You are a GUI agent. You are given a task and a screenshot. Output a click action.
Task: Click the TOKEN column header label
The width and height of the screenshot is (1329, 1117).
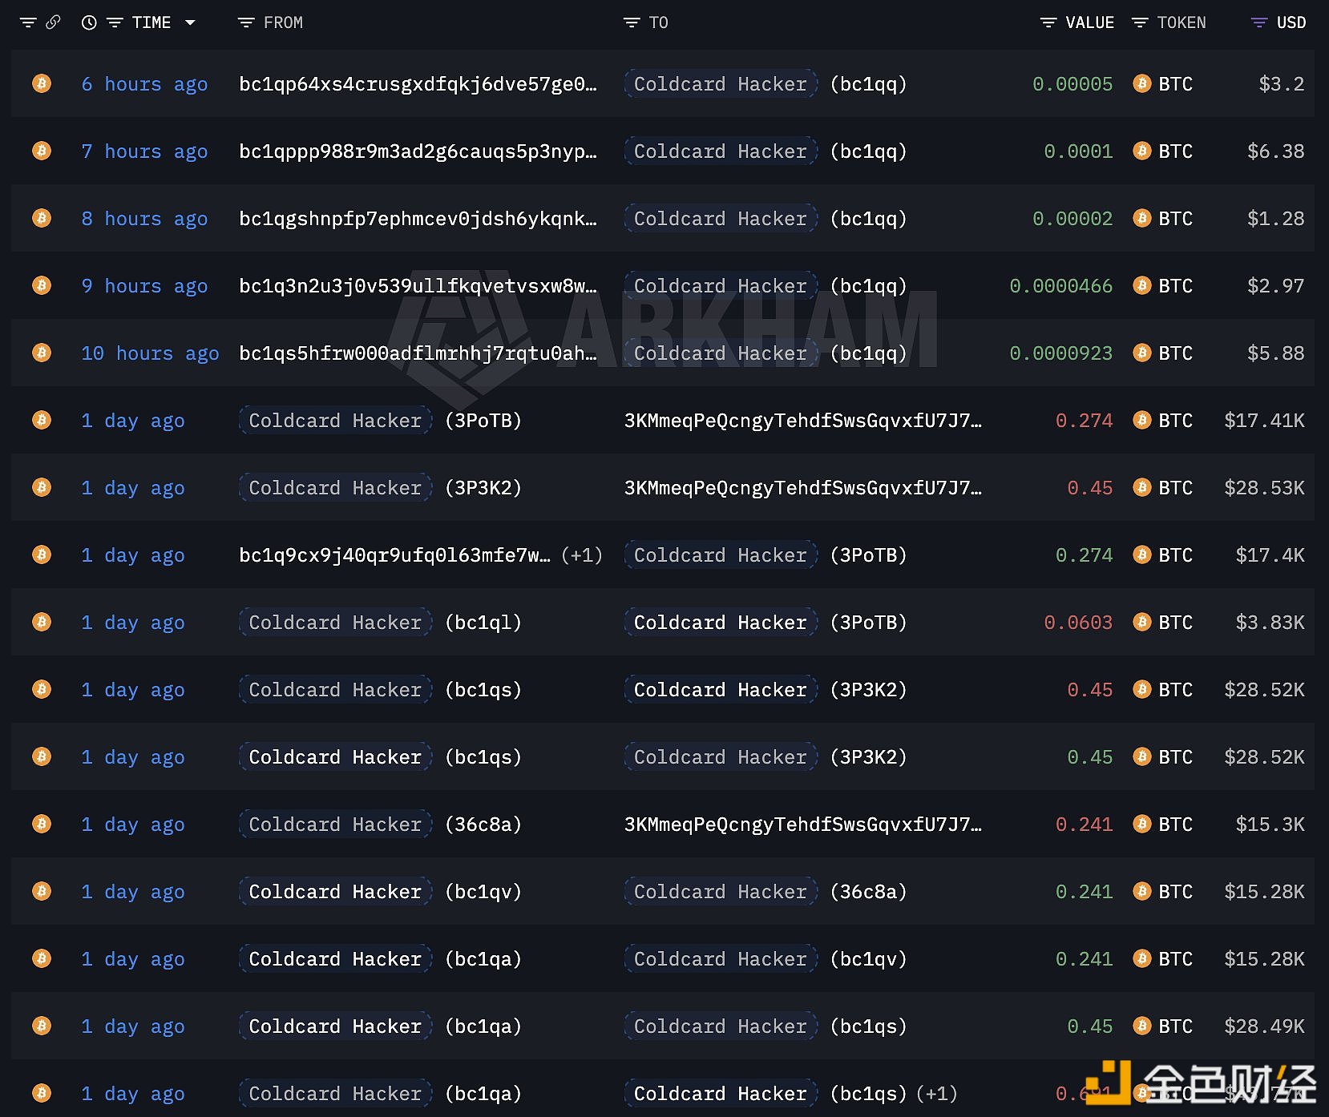pos(1182,22)
